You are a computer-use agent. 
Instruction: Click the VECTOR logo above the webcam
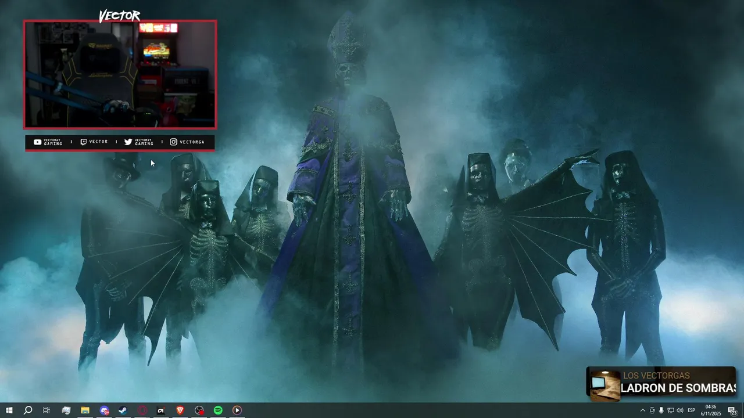pos(119,16)
